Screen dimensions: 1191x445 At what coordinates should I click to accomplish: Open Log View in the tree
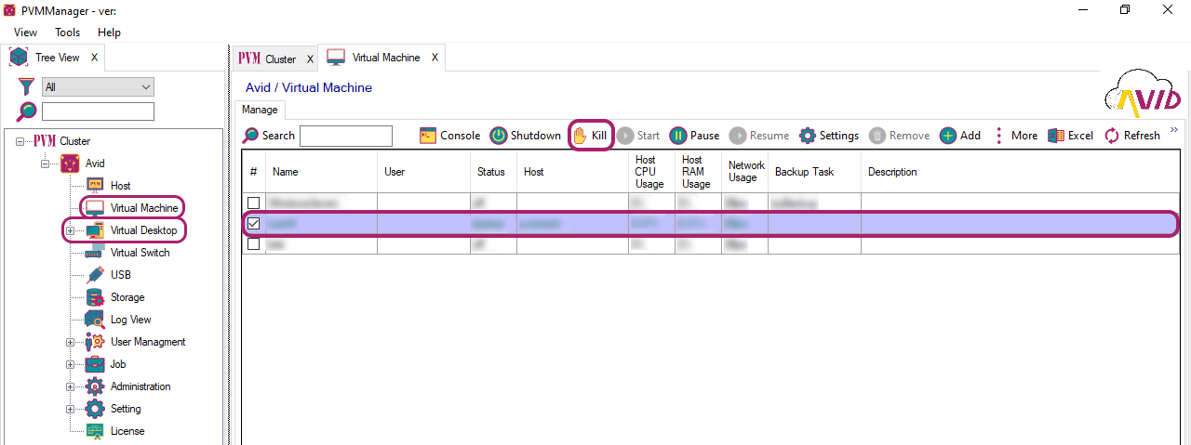pos(130,320)
